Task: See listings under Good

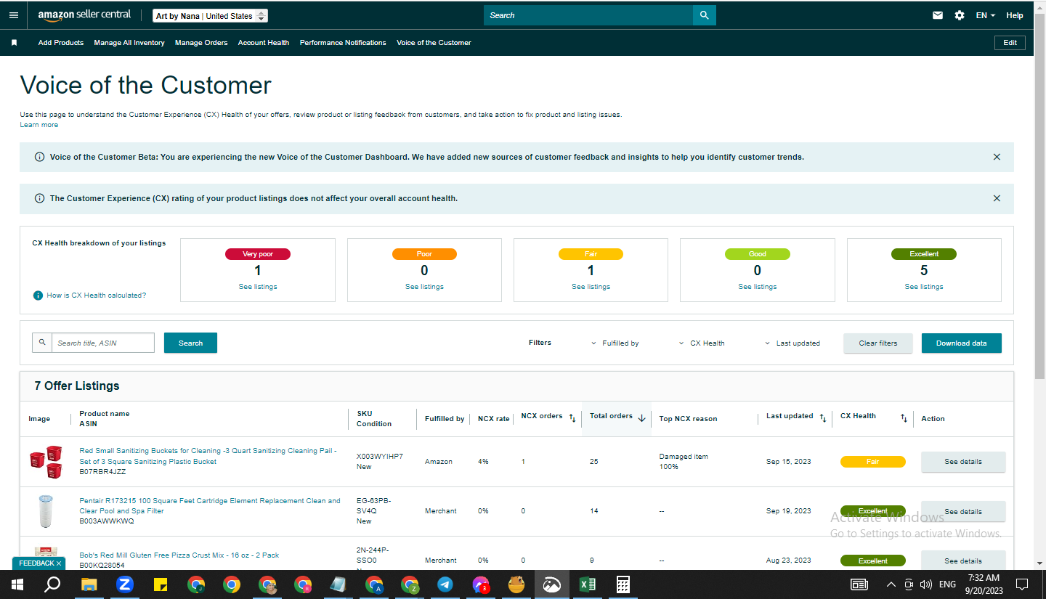Action: click(x=758, y=287)
